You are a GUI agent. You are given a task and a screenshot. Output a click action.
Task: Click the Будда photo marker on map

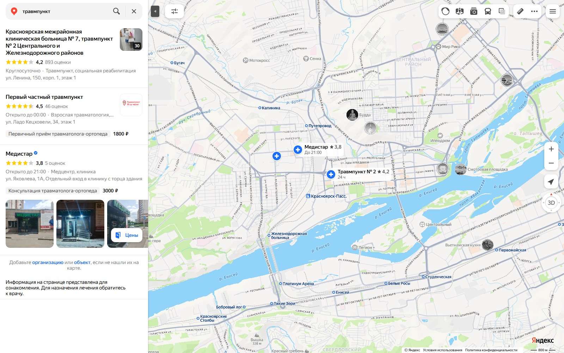(x=352, y=115)
